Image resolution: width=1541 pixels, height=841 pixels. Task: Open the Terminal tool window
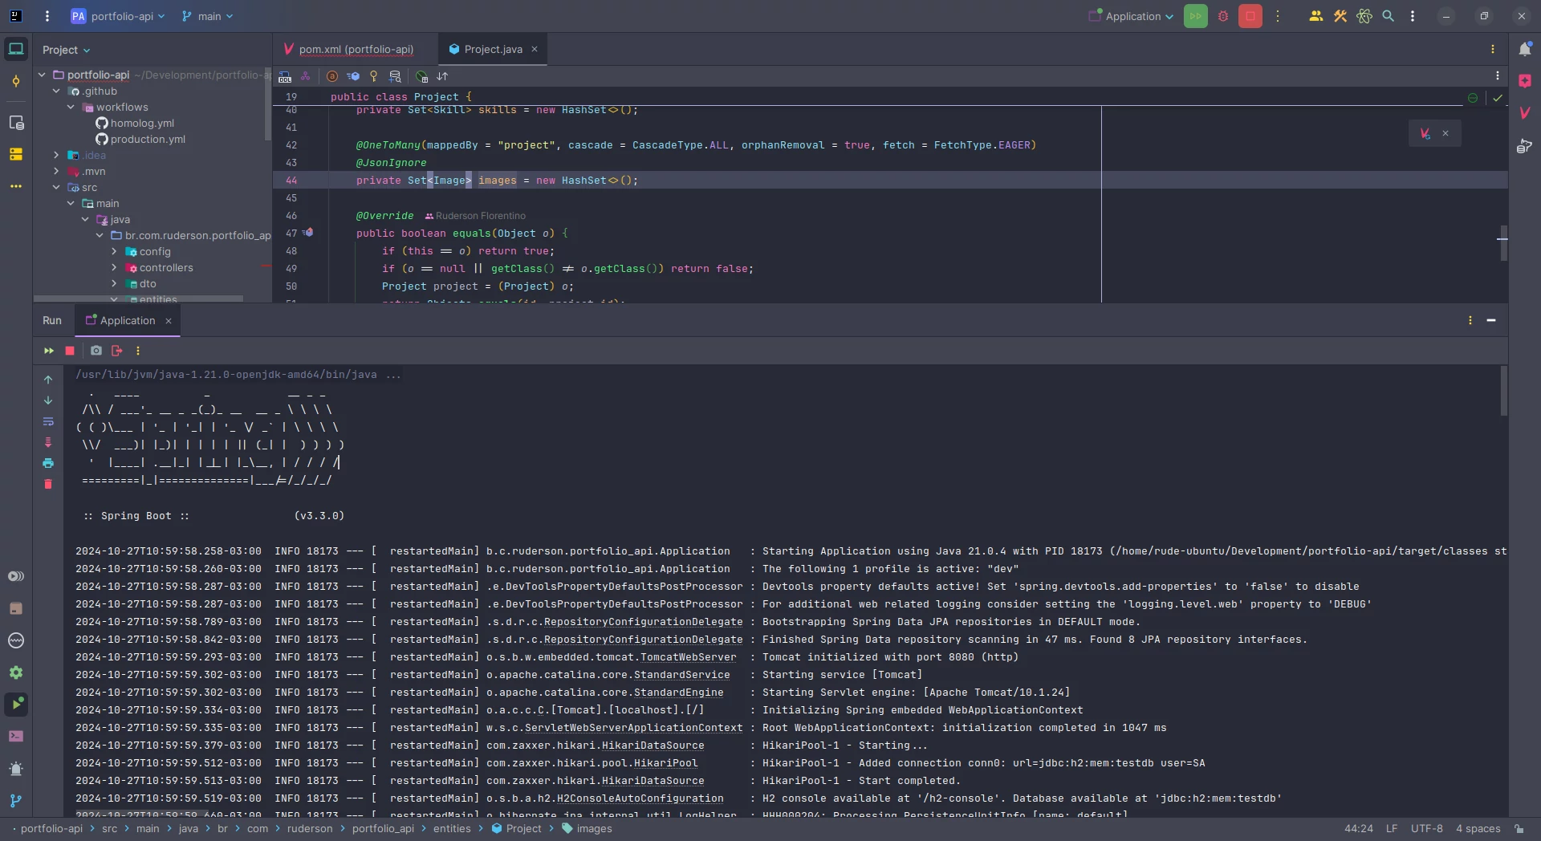[x=17, y=737]
